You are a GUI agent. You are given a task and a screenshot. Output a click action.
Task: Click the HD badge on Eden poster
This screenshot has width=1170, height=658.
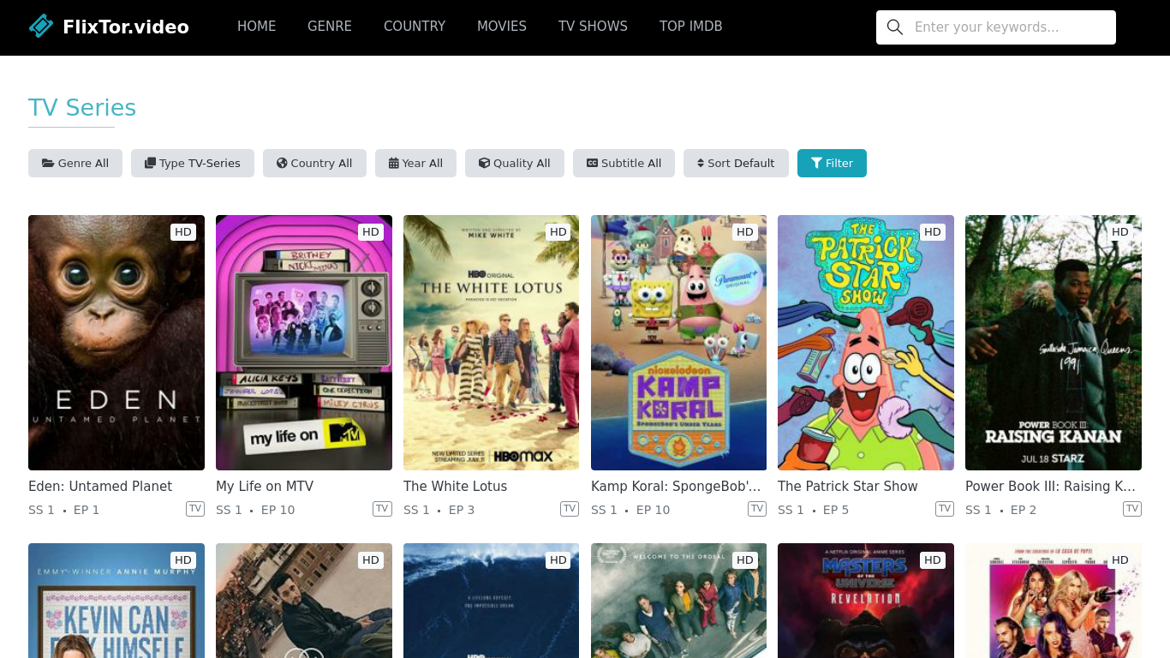183,231
